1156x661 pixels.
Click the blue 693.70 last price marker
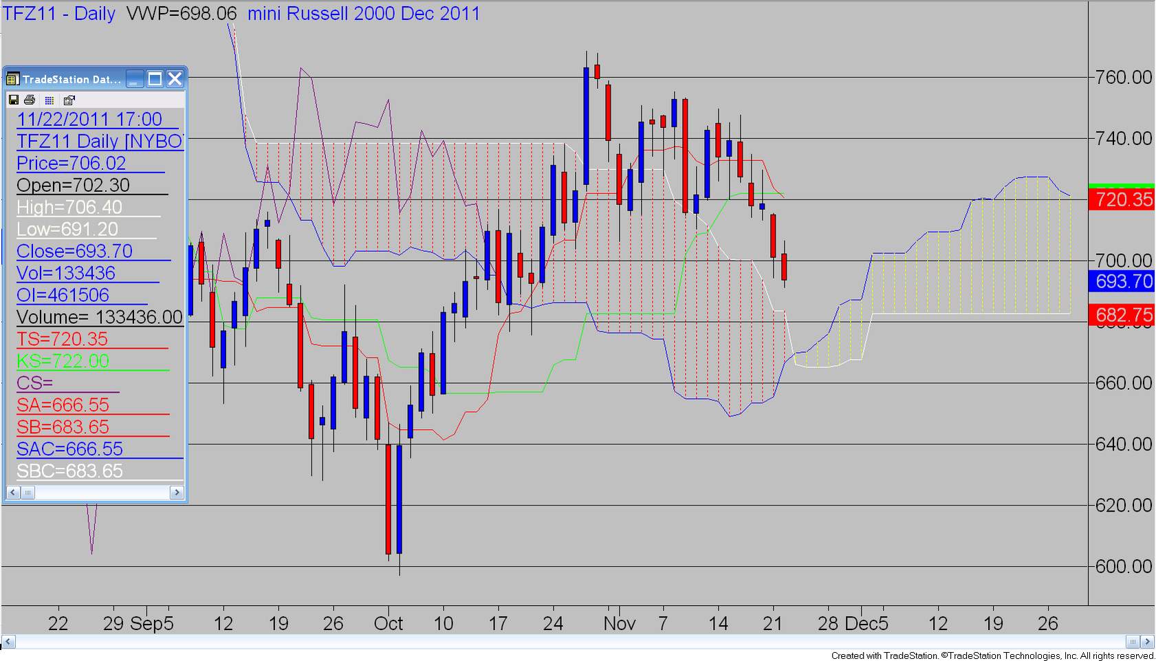[x=1122, y=281]
